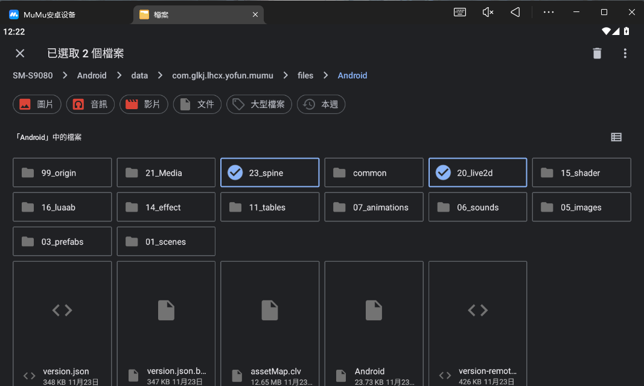Viewport: 644px width, 386px height.
Task: Click the version.json.b... file thumbnail
Action: [166, 311]
